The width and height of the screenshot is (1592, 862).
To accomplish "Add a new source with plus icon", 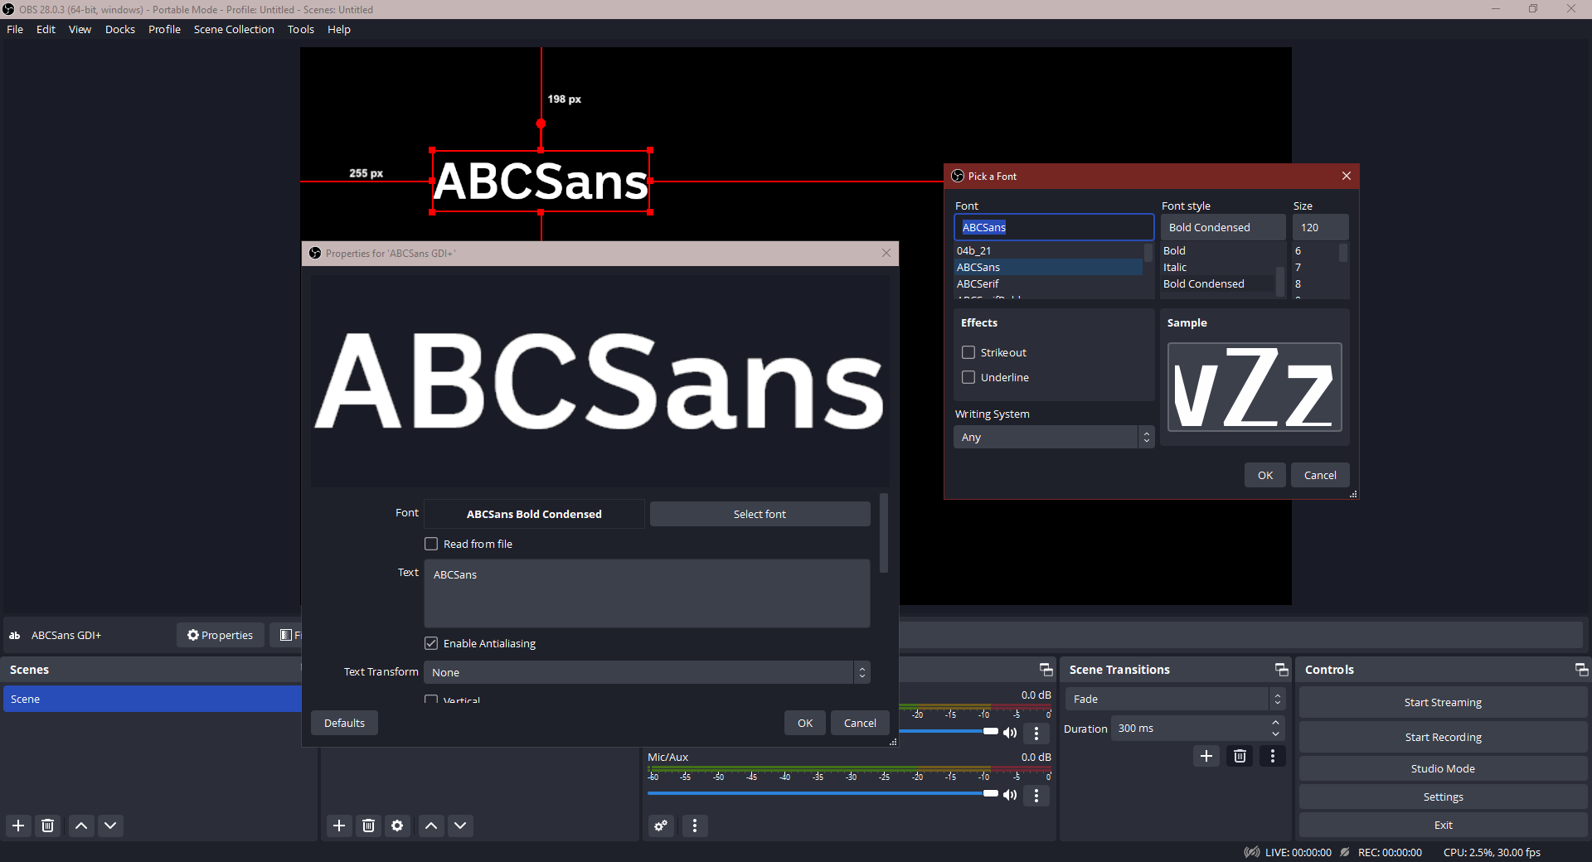I will [x=339, y=826].
